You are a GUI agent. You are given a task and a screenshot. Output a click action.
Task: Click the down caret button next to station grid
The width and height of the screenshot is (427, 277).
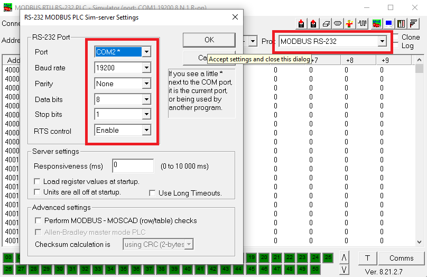click(344, 270)
